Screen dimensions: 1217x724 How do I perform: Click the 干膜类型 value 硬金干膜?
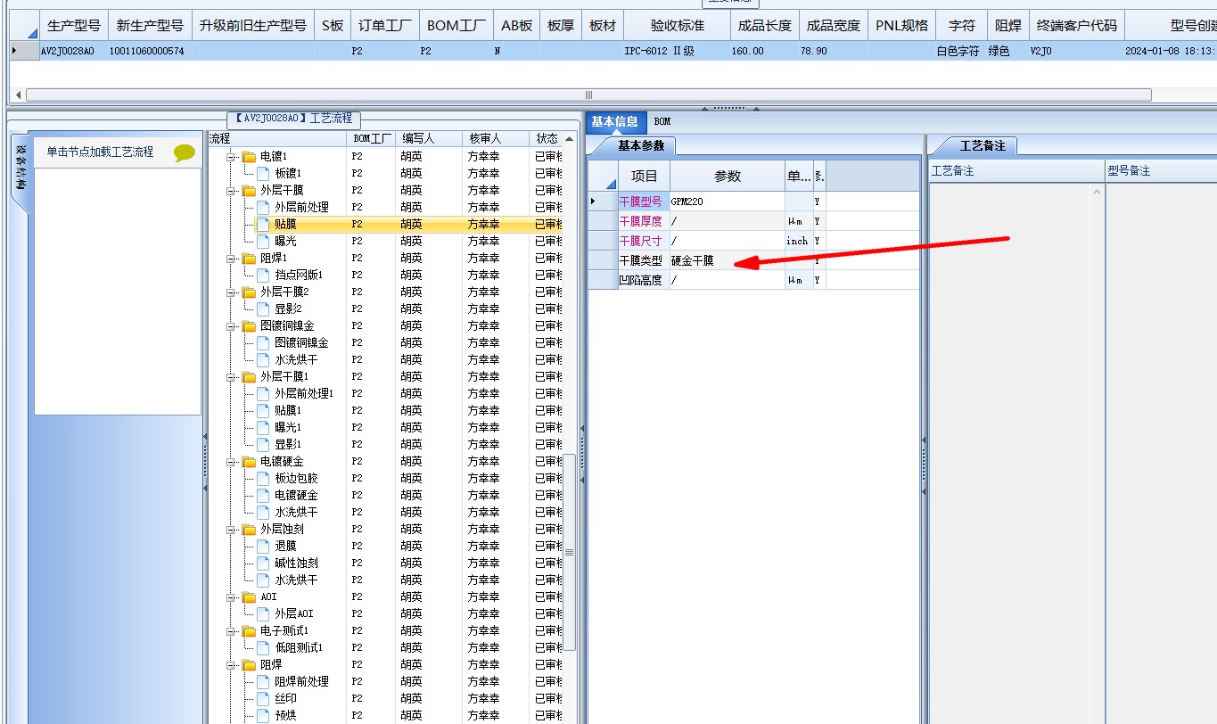[727, 261]
